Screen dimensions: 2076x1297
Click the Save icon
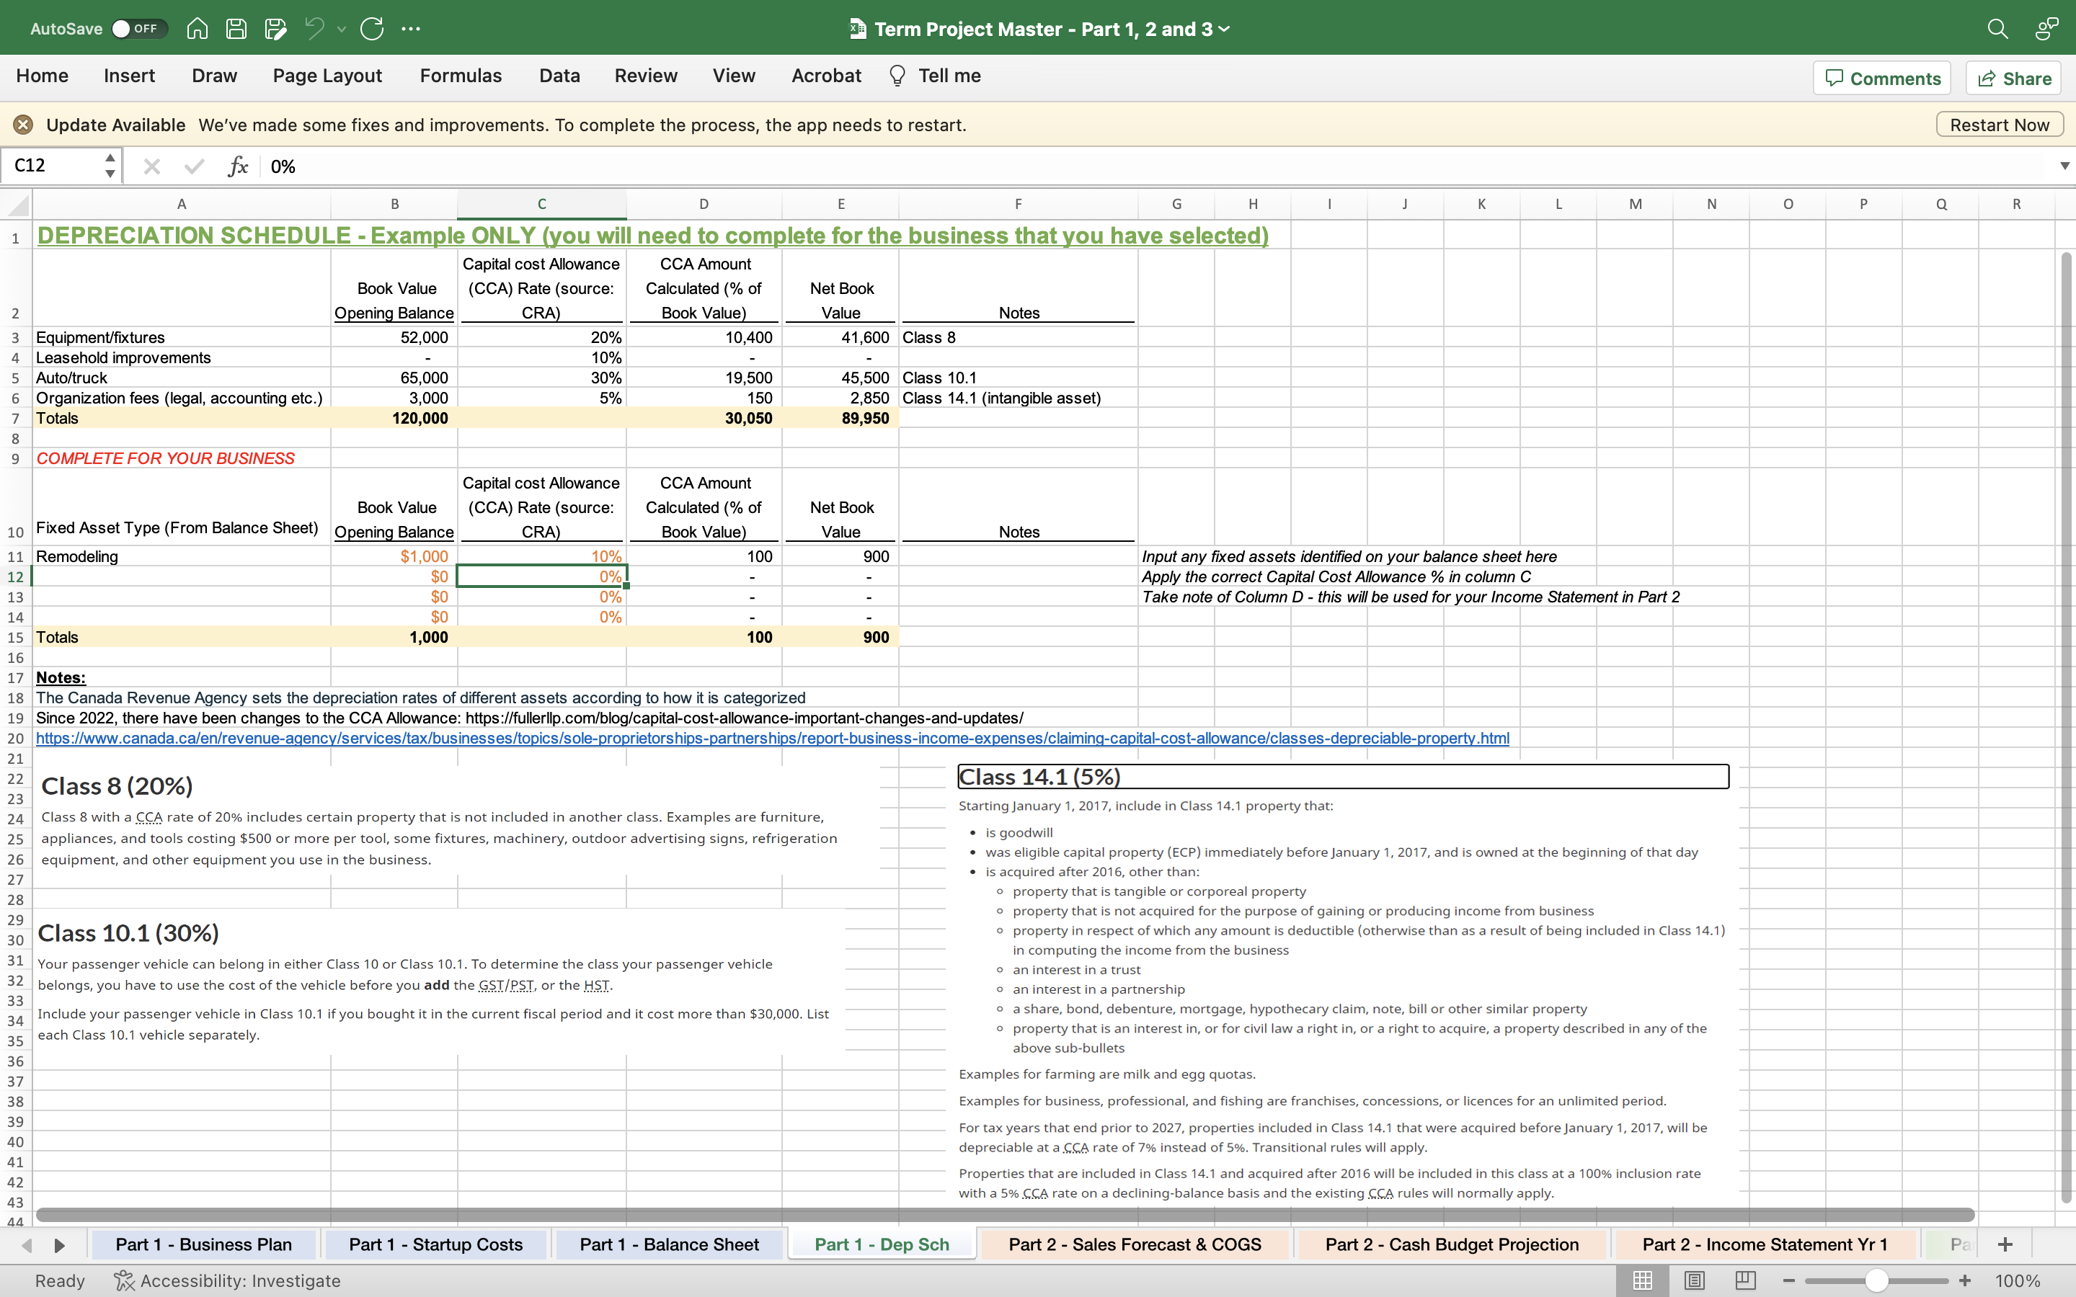(236, 28)
